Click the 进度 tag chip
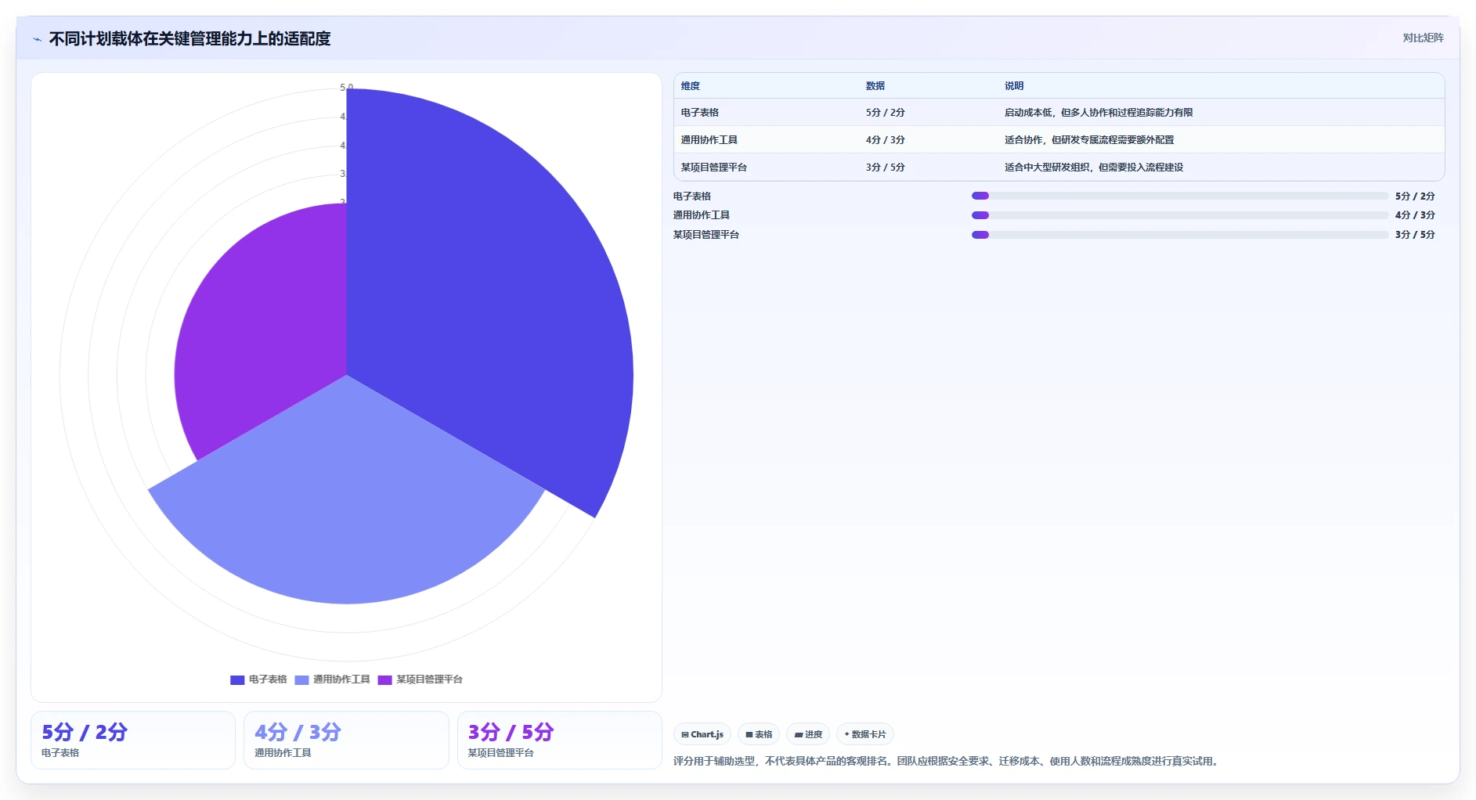 tap(808, 734)
